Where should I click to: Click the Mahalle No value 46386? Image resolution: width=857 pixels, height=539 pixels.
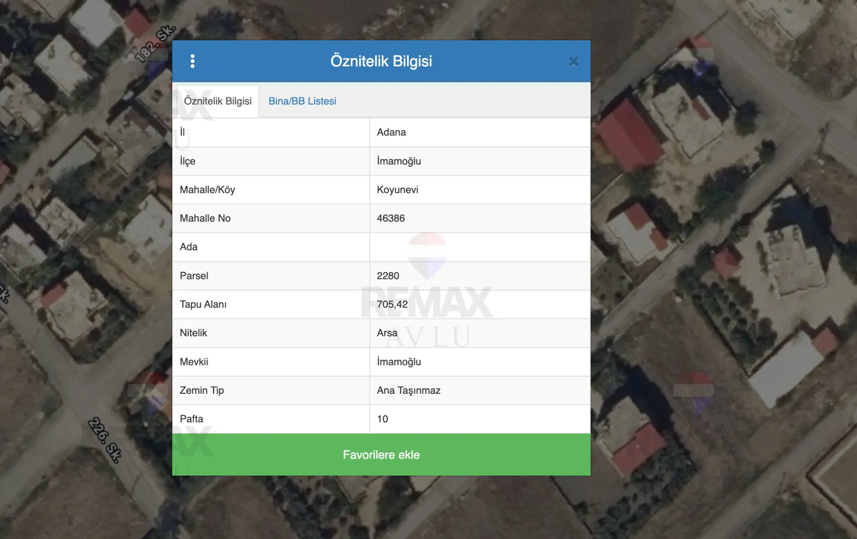pos(391,219)
